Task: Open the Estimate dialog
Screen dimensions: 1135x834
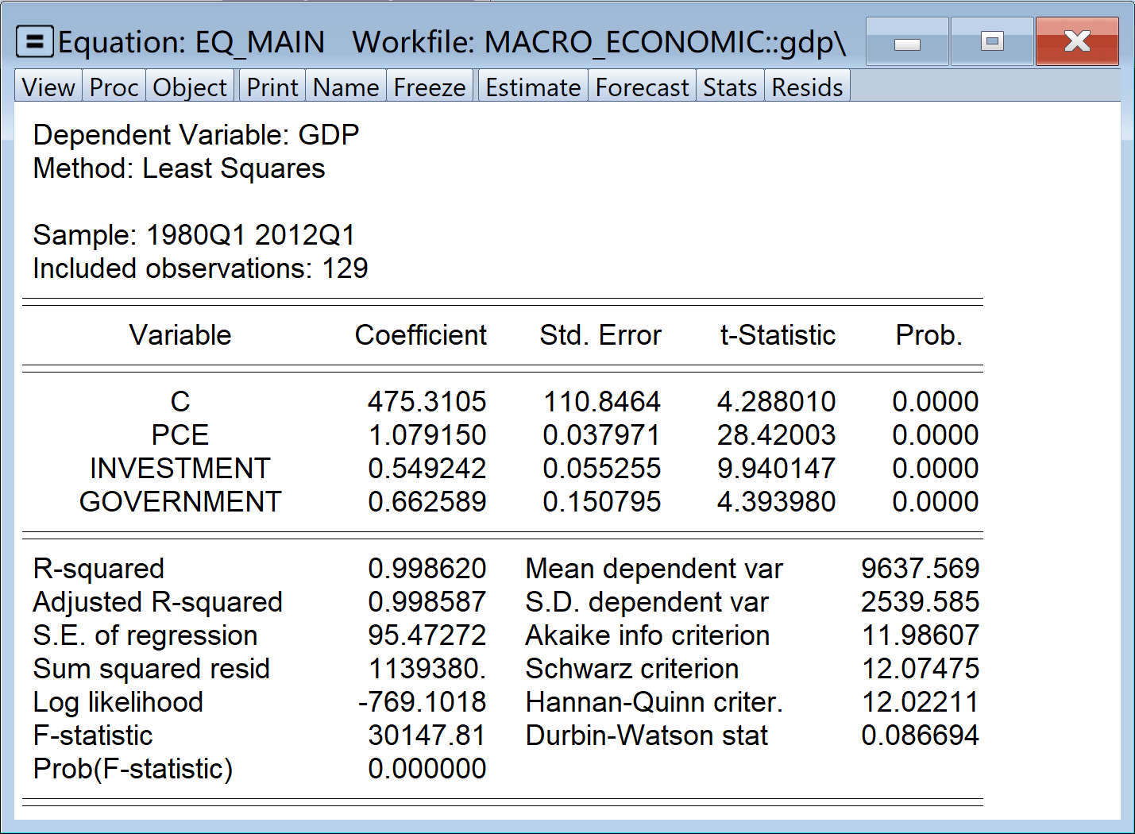Action: 533,87
